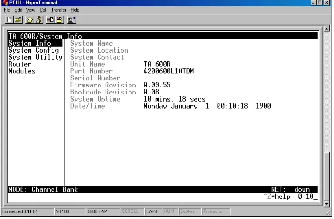Click firmware value A.03.55
The width and height of the screenshot is (334, 219).
157,85
